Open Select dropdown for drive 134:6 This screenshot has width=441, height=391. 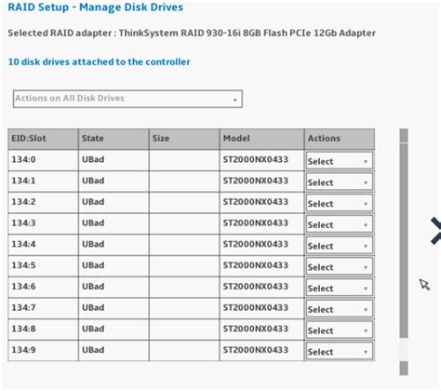340,288
